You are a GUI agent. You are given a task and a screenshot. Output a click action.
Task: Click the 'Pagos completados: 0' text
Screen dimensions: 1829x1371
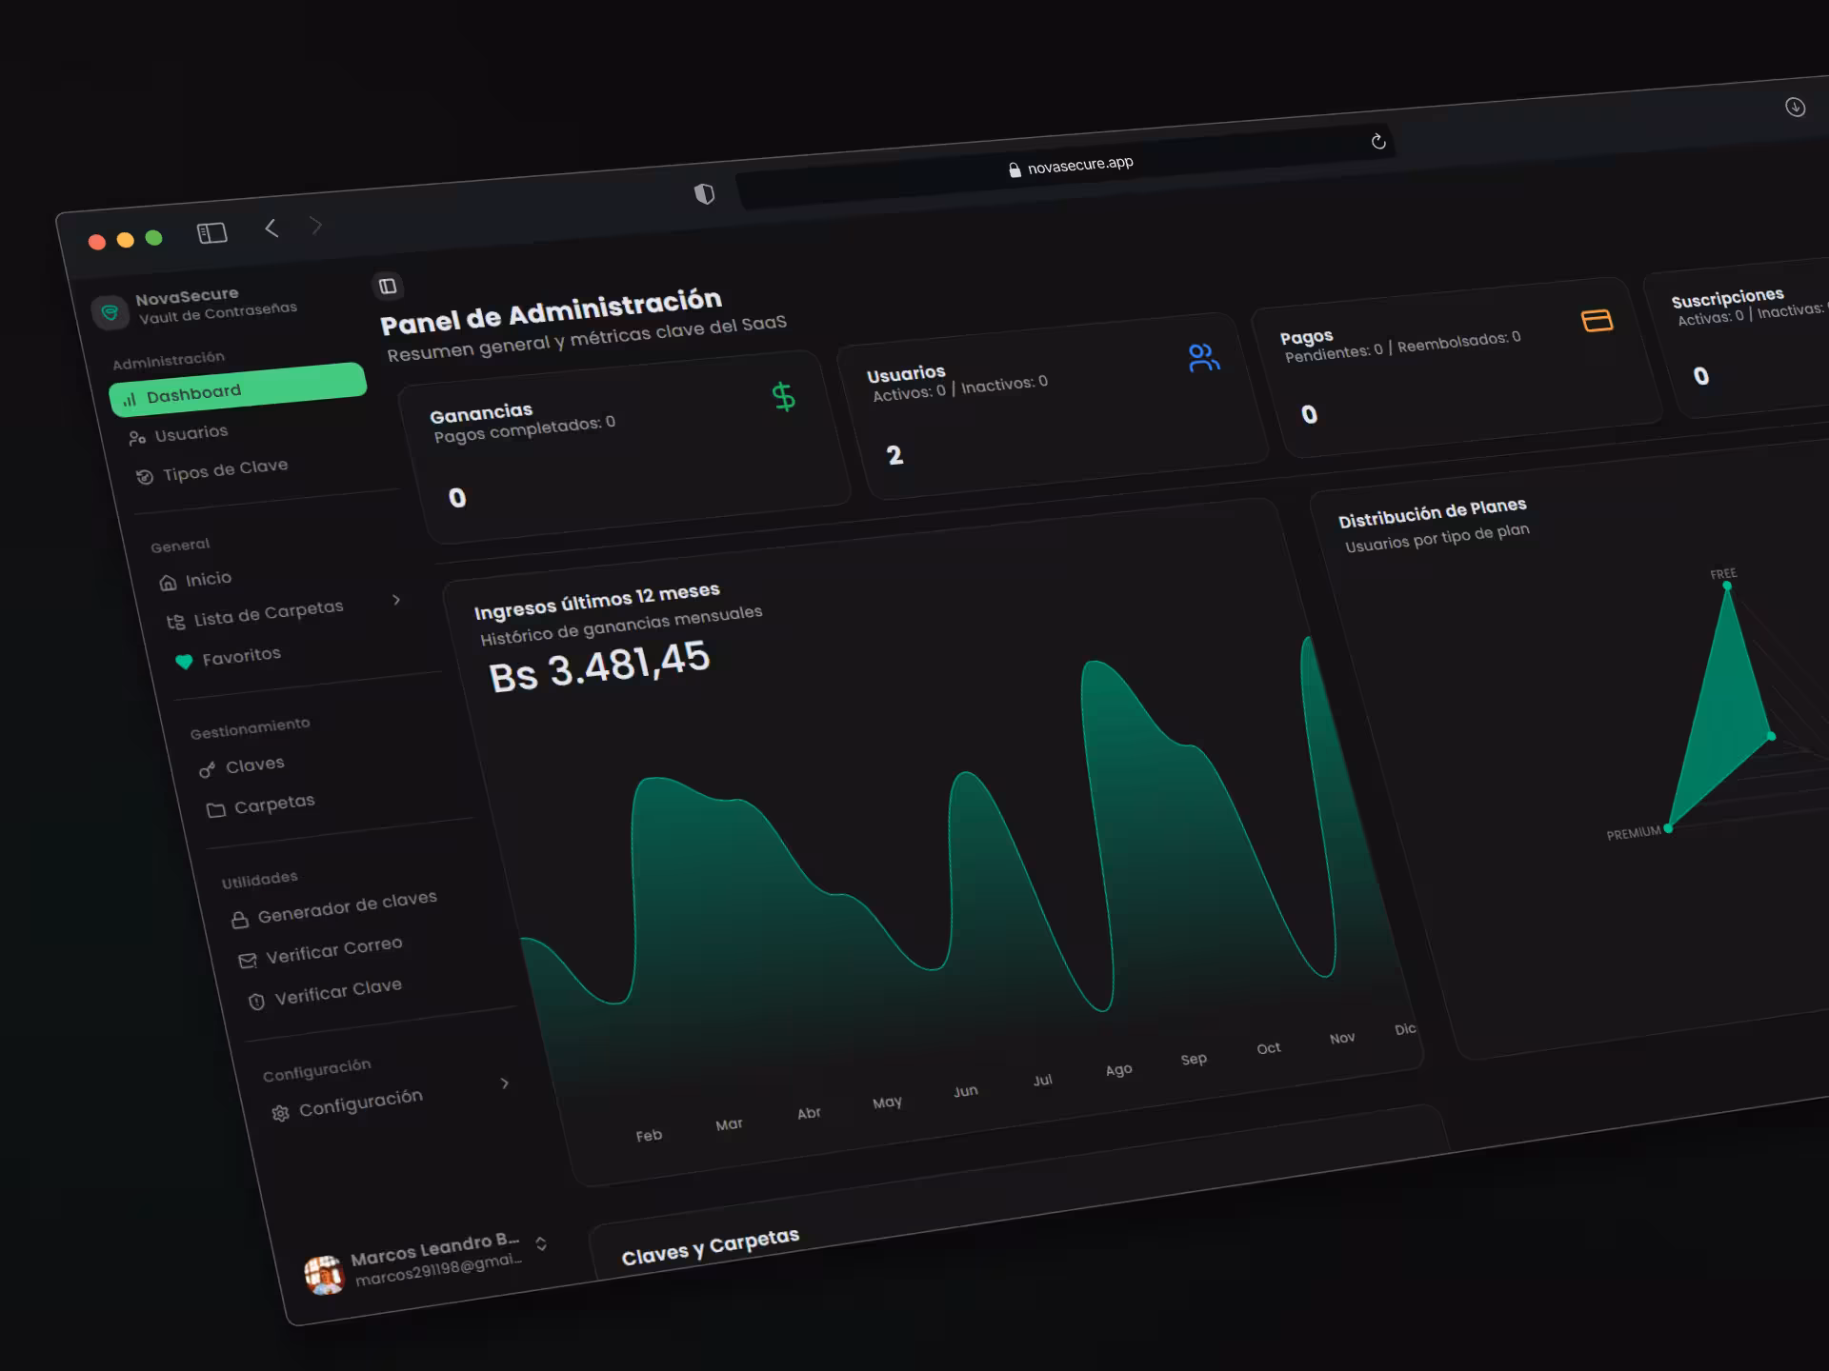[525, 428]
